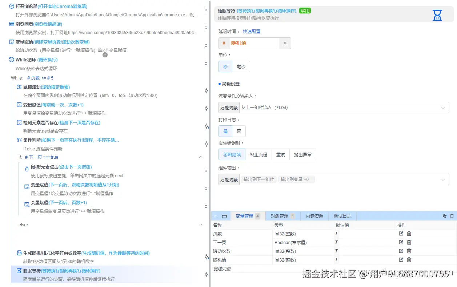Click 创建变量 to add a variable
Viewport: 457px width, 287px height.
point(222,268)
